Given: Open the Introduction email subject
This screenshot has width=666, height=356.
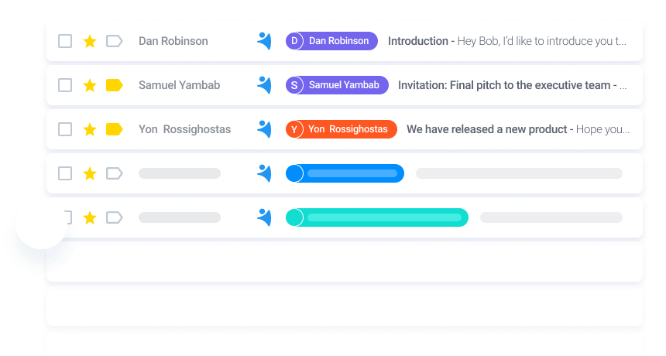Looking at the screenshot, I should pos(418,41).
